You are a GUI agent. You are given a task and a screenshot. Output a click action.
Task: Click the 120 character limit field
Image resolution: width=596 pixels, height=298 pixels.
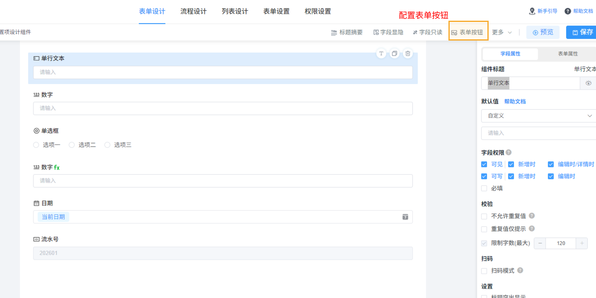pos(561,243)
